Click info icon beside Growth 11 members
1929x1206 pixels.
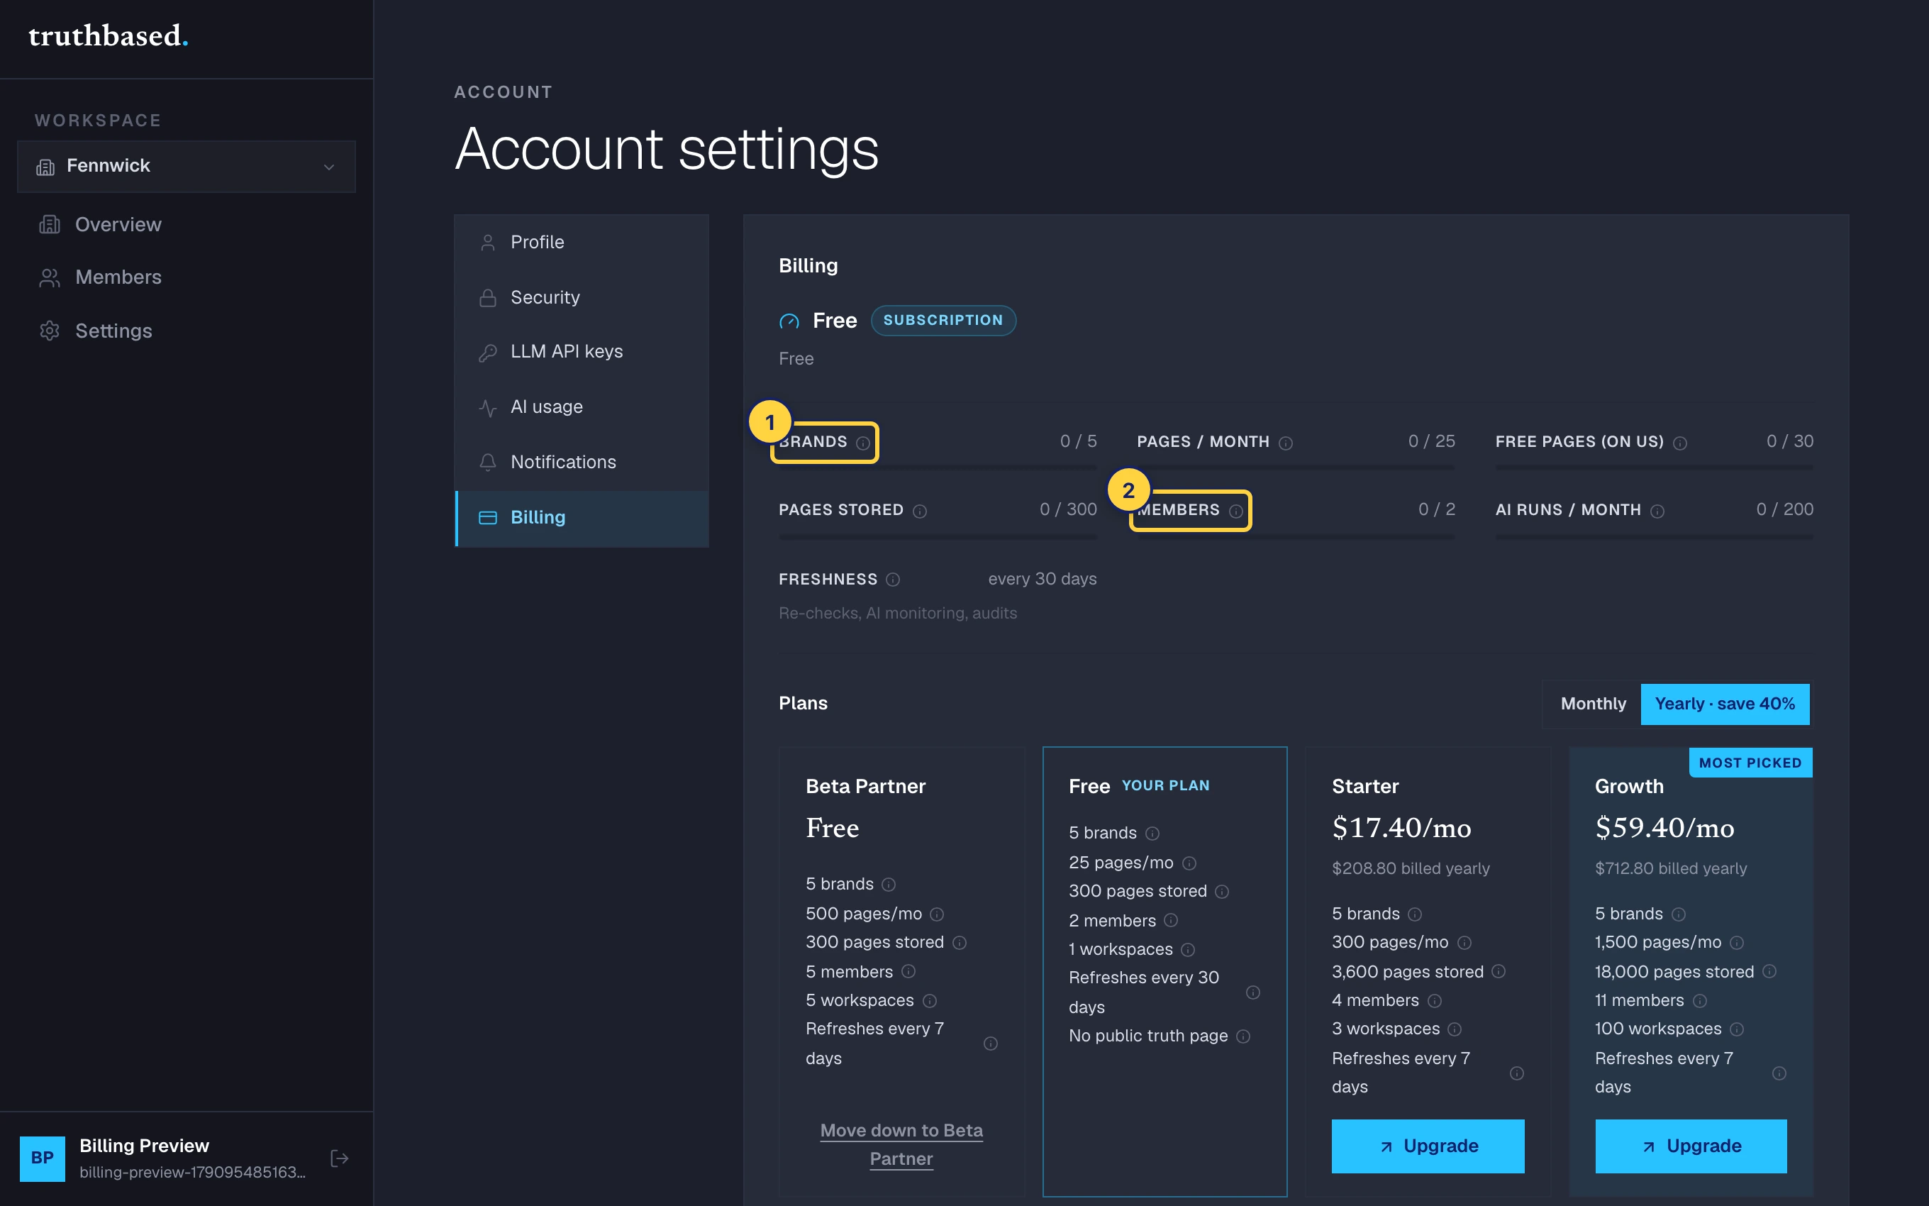[x=1699, y=1001]
